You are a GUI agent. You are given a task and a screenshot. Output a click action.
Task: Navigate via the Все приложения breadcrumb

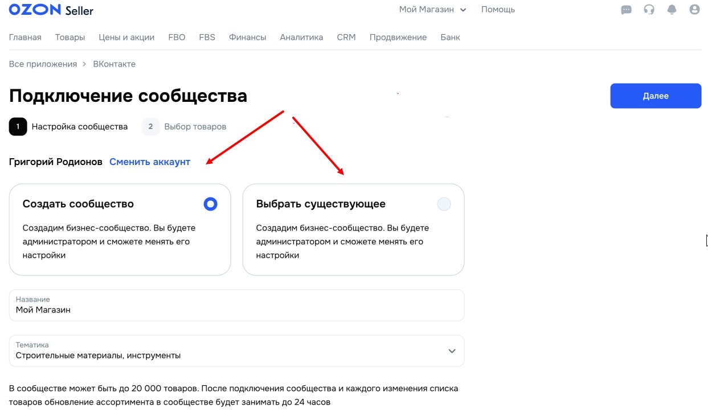tap(42, 64)
